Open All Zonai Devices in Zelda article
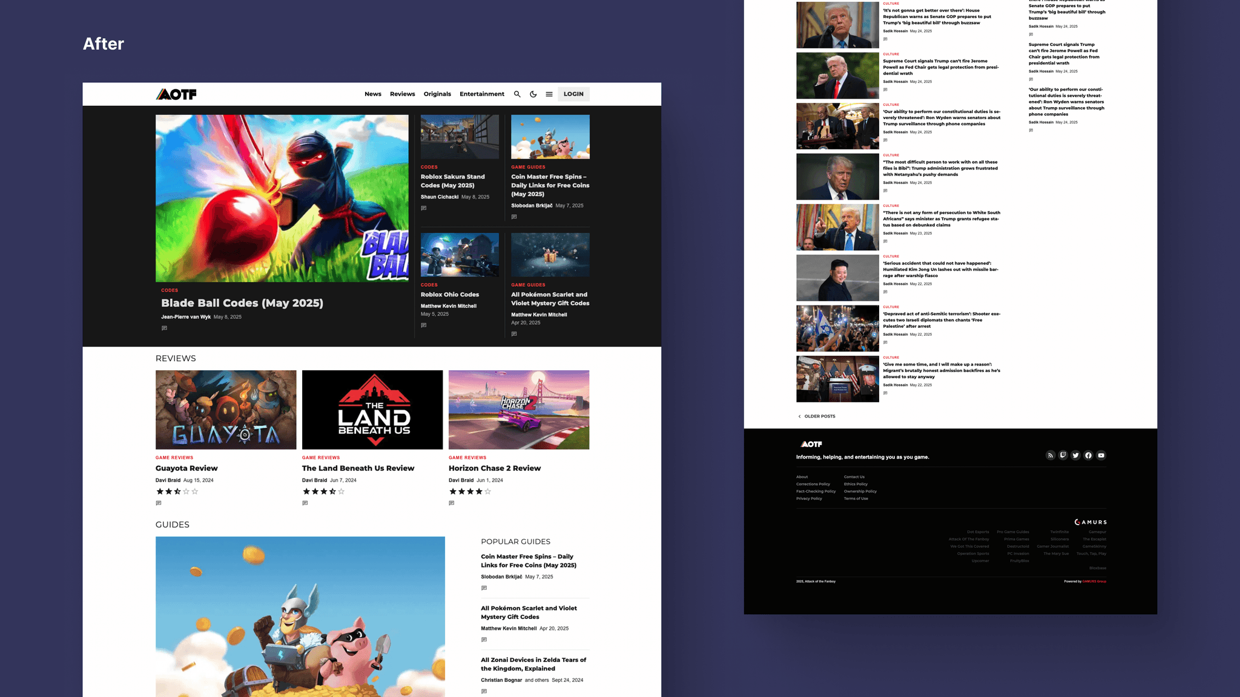 (x=533, y=664)
